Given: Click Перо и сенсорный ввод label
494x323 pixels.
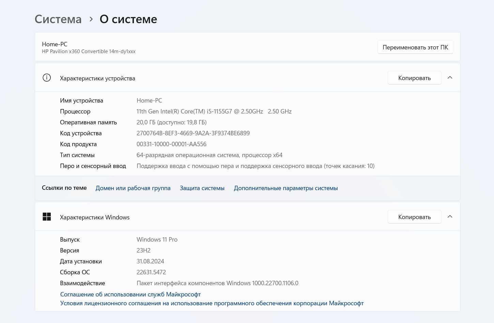Looking at the screenshot, I should (93, 166).
